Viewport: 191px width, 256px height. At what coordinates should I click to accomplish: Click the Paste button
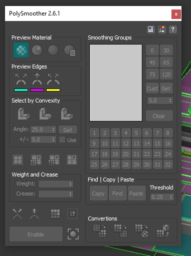(x=136, y=193)
